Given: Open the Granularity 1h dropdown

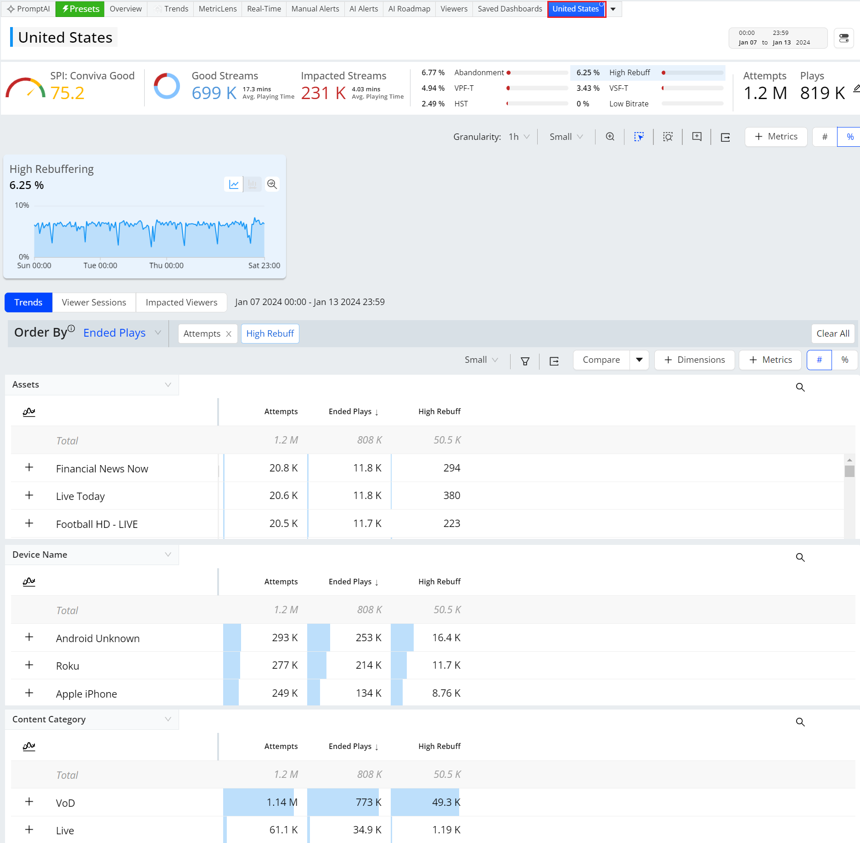Looking at the screenshot, I should click(519, 137).
